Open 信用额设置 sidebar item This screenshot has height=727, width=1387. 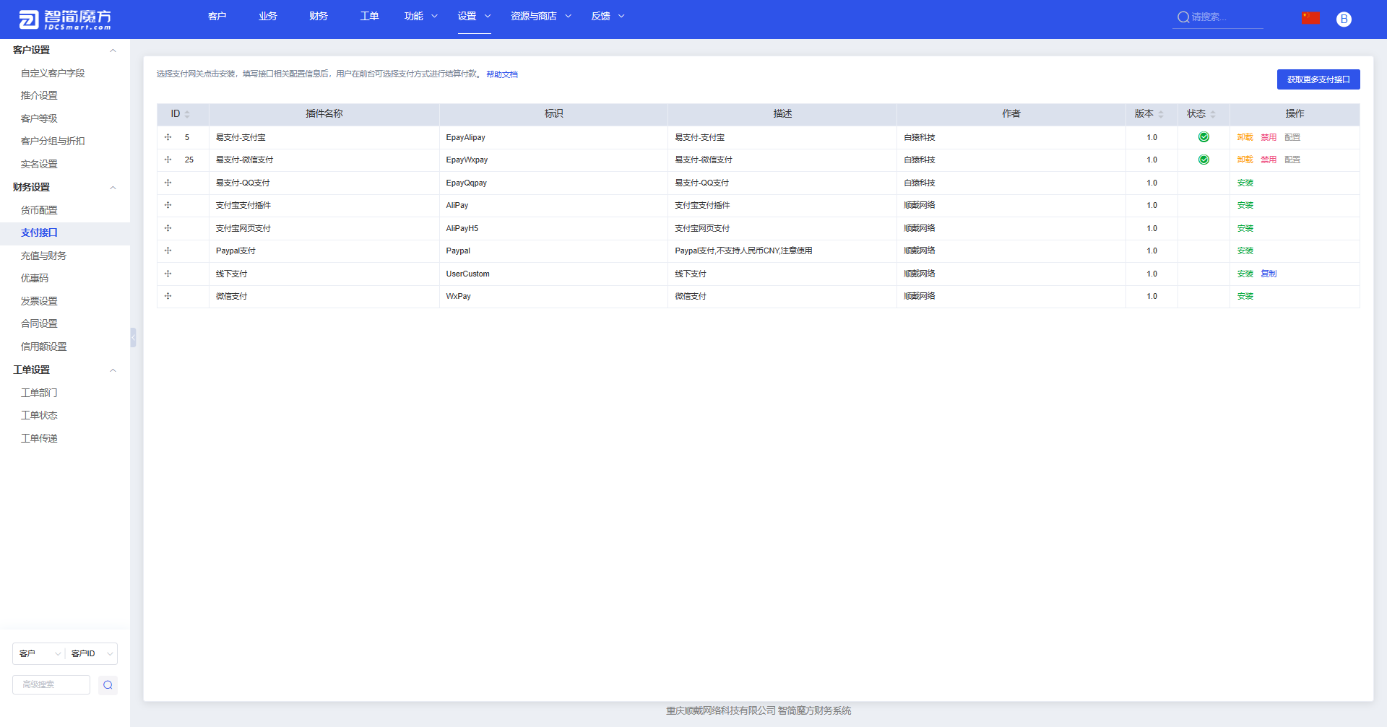(x=43, y=347)
